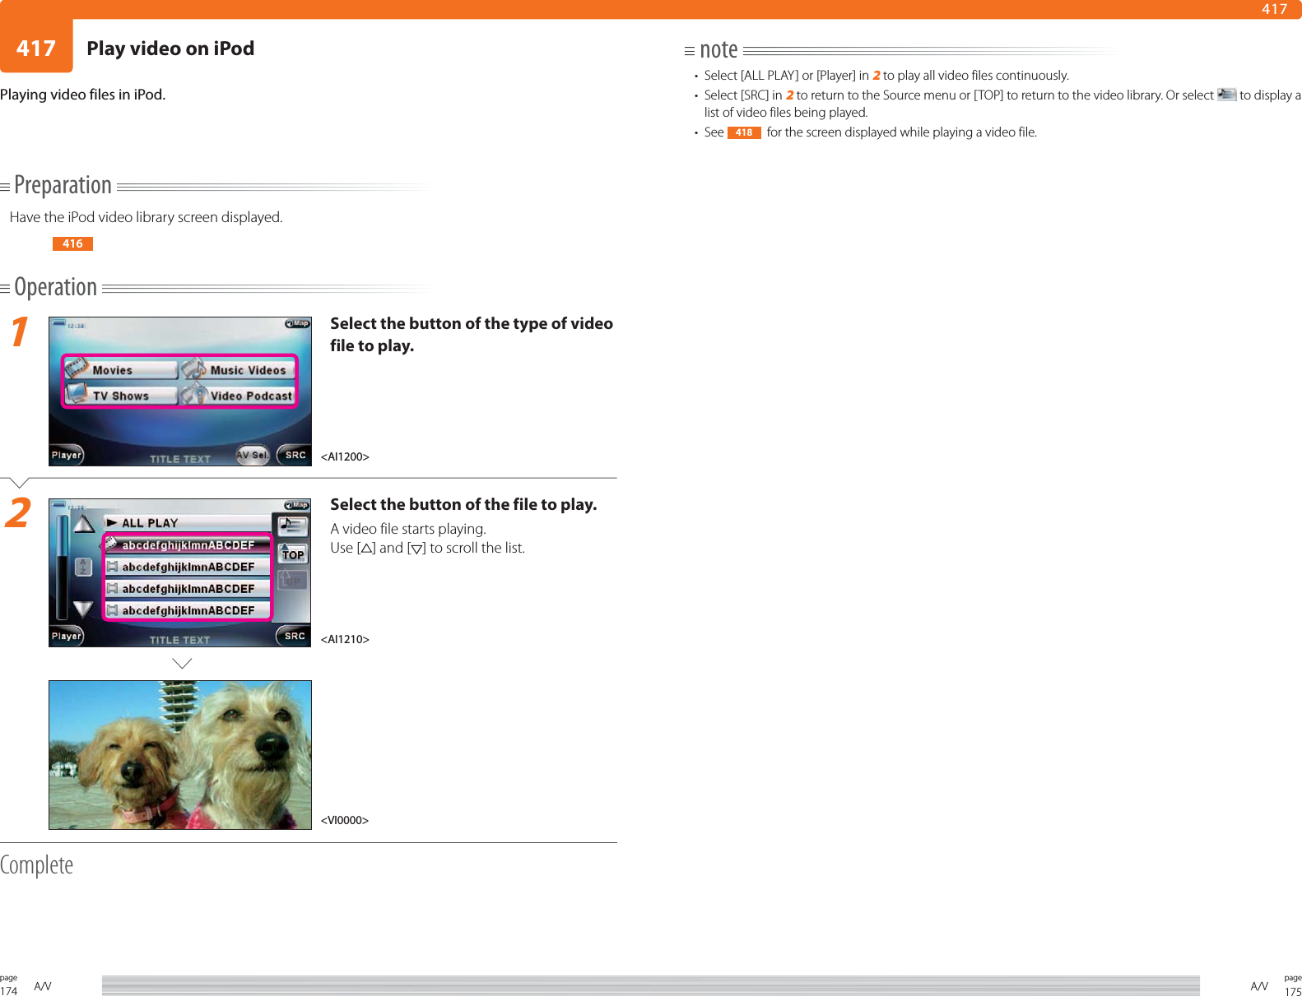Click the playing-list music note icon
The width and height of the screenshot is (1302, 996).
[x=292, y=526]
